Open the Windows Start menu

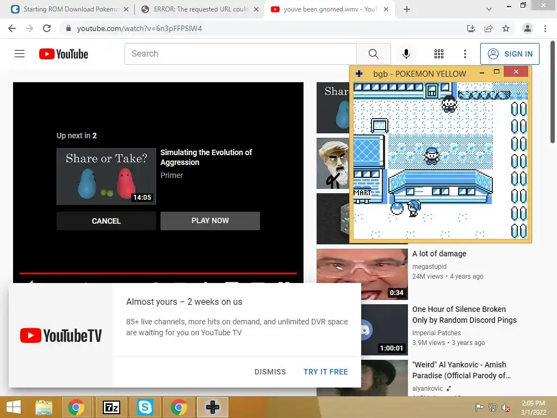click(14, 407)
